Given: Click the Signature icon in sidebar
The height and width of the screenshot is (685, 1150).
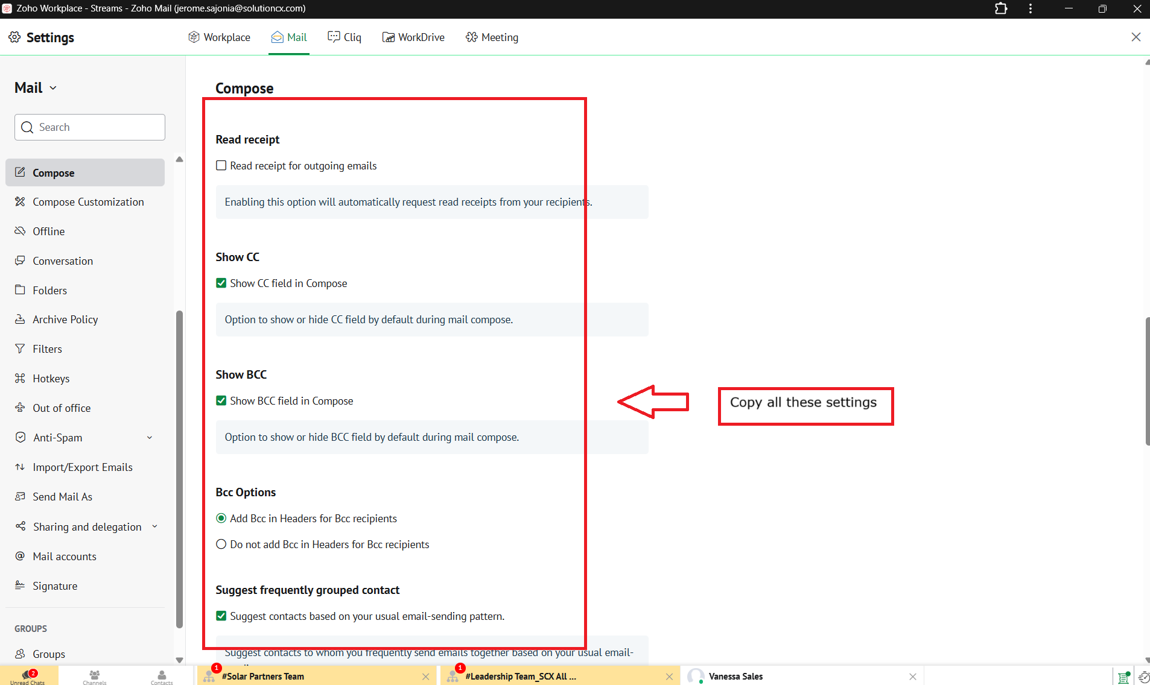Looking at the screenshot, I should click(20, 586).
